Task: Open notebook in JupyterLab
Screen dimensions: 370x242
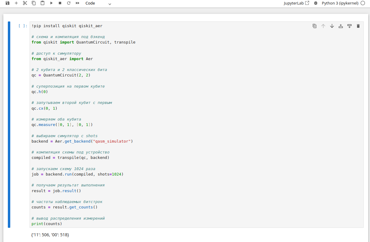Action: tap(296, 3)
